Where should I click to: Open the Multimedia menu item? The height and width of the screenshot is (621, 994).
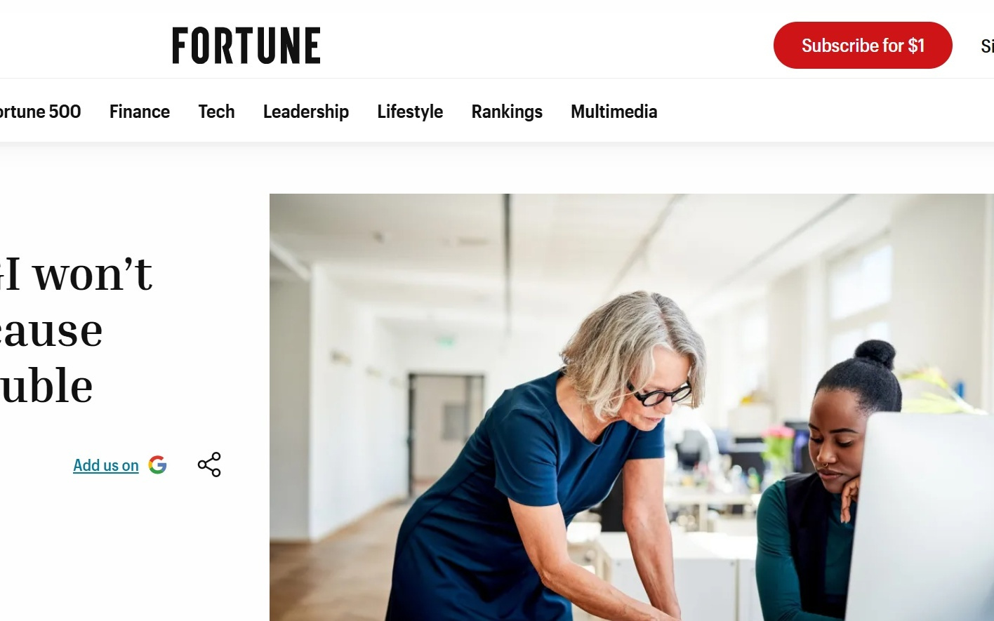point(614,112)
